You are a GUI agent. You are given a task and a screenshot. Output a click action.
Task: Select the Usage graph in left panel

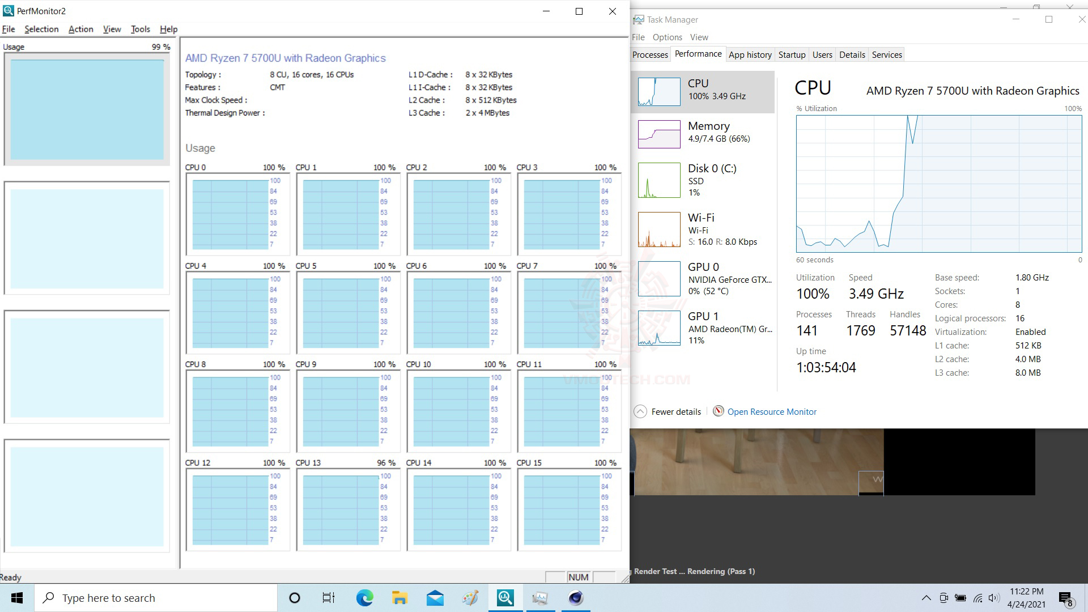point(87,109)
